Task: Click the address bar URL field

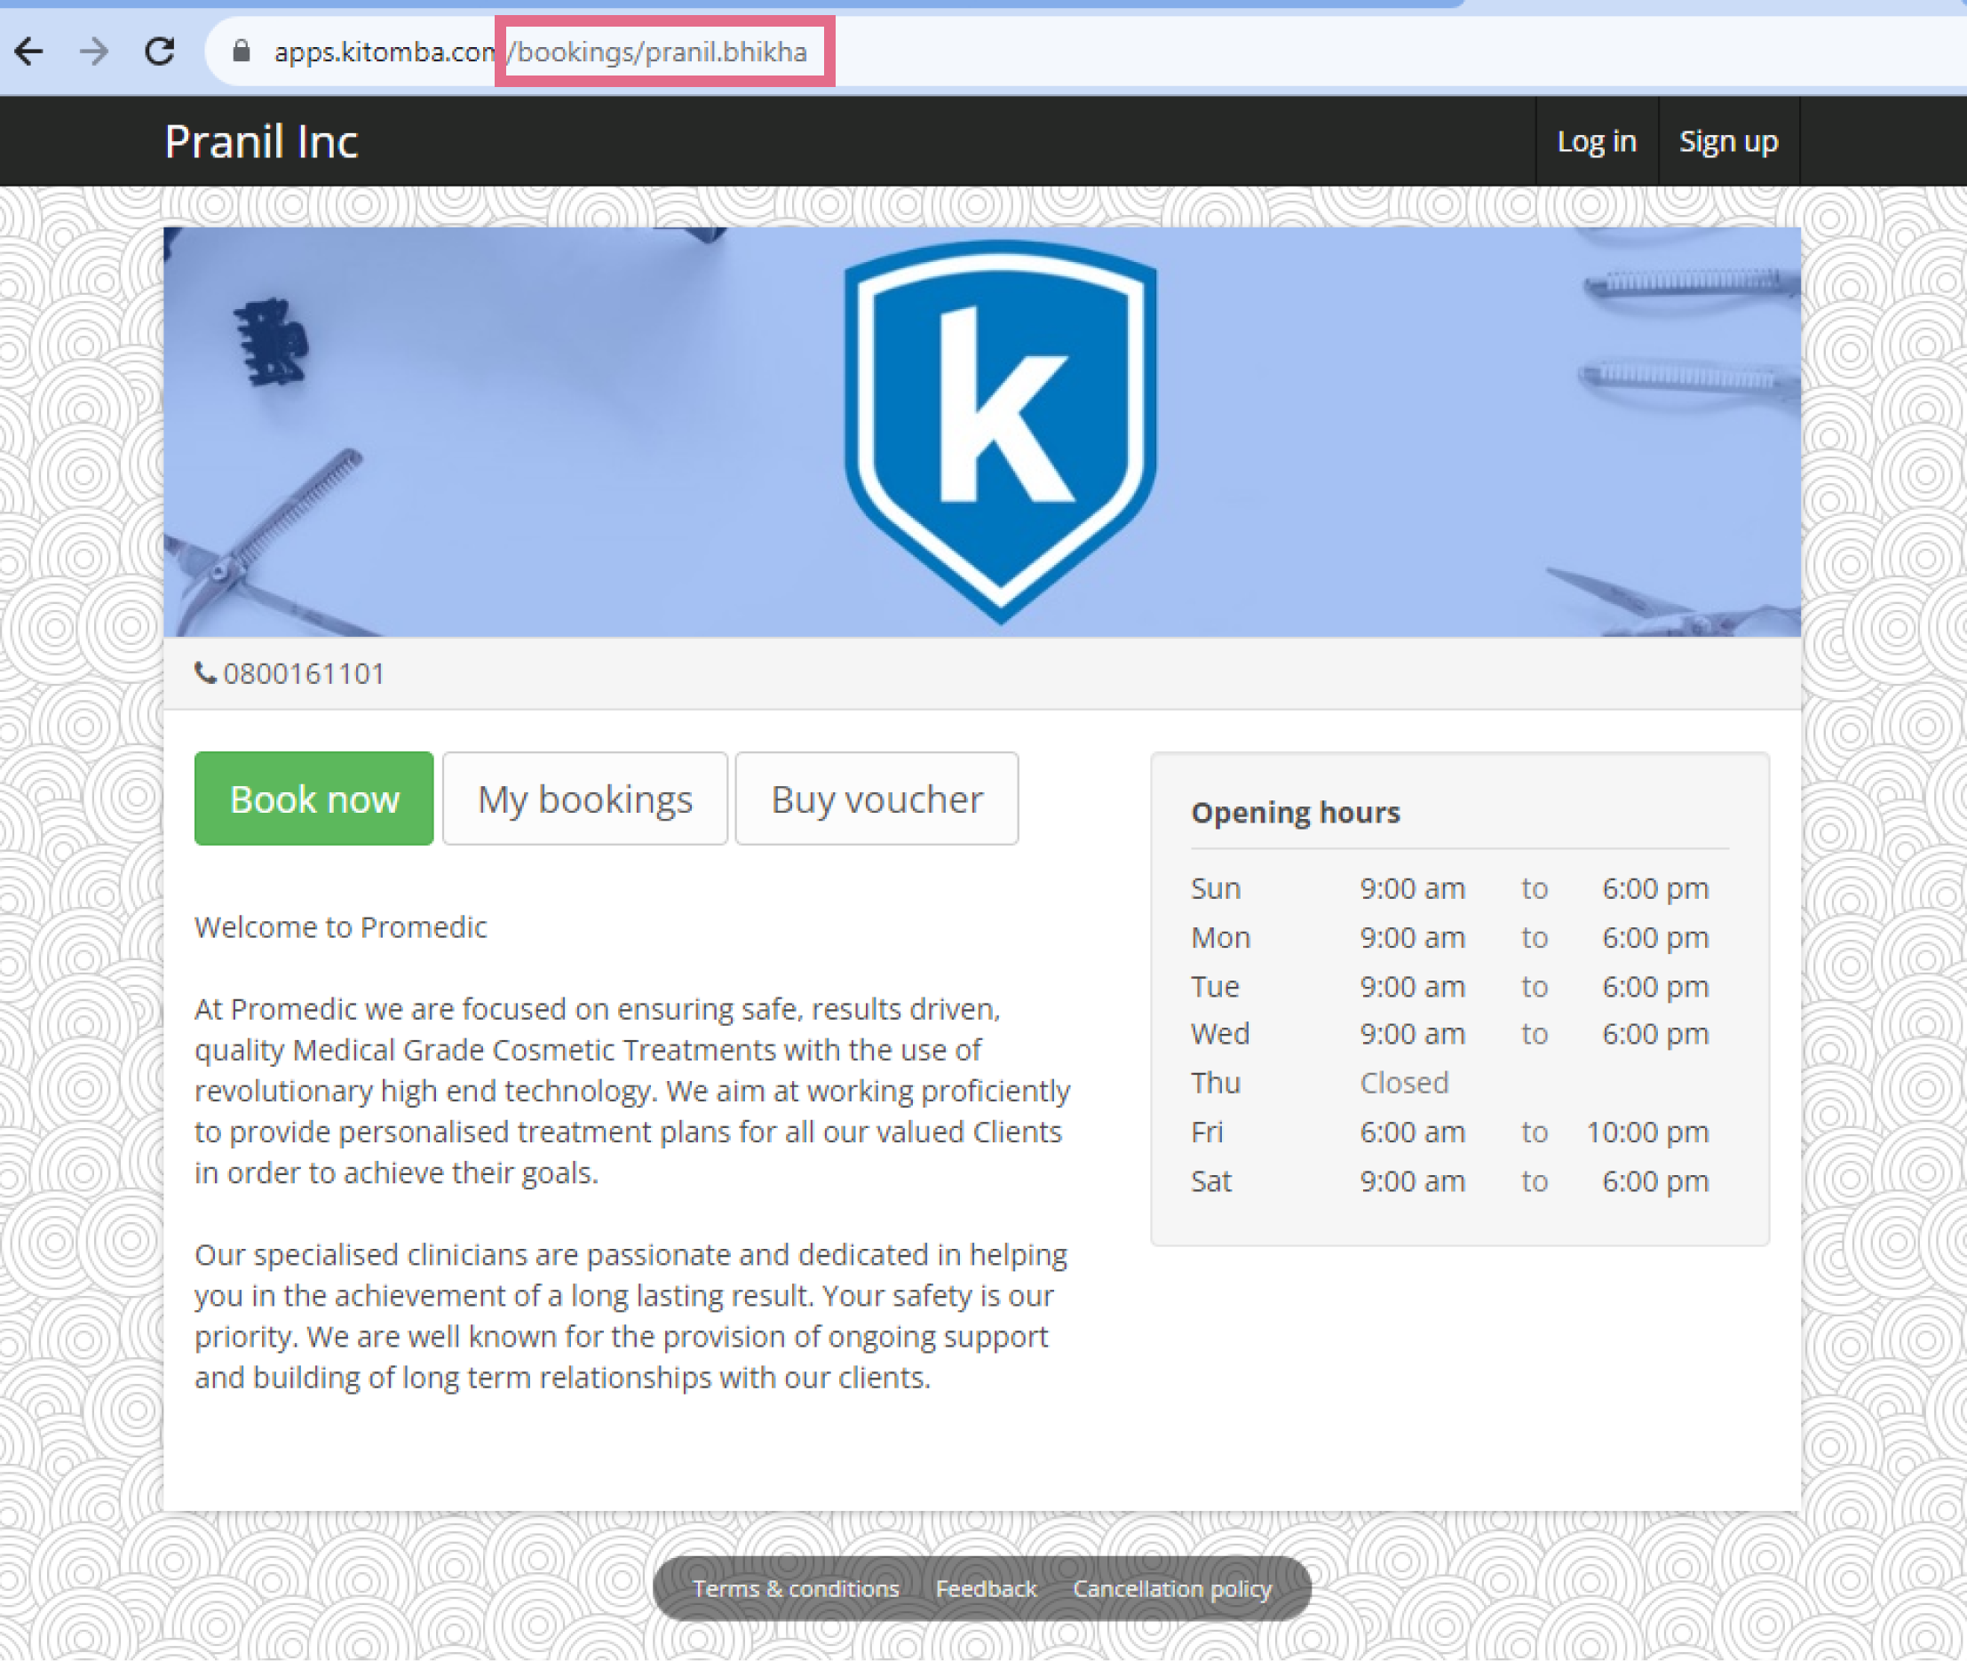Action: click(x=1083, y=51)
